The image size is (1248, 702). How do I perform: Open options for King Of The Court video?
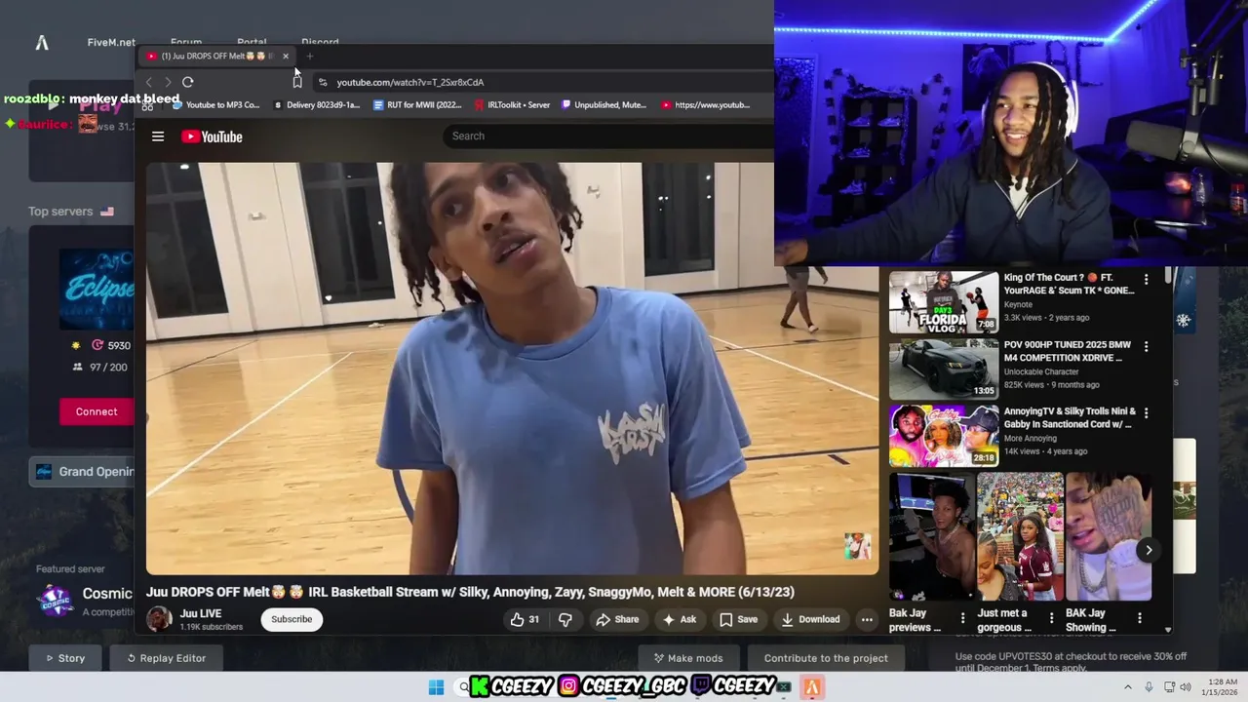tap(1146, 280)
